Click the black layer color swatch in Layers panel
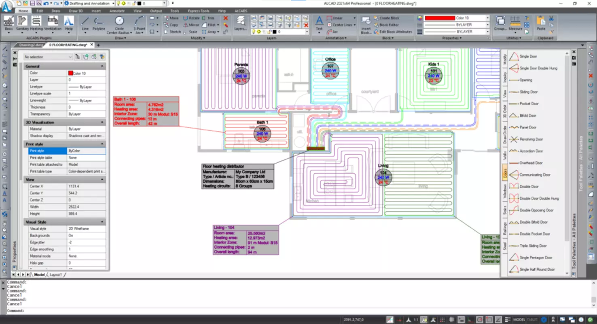The width and height of the screenshot is (597, 324). 275,32
